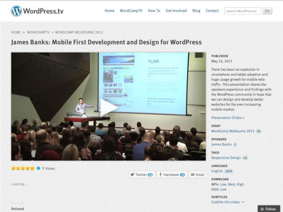The height and width of the screenshot is (212, 283).
Task: Download MP4 in Med quality
Action: (231, 184)
